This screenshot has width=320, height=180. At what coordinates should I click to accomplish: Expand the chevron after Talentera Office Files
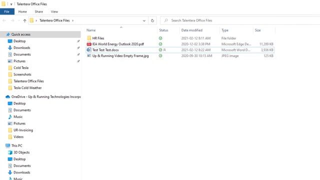[73, 20]
